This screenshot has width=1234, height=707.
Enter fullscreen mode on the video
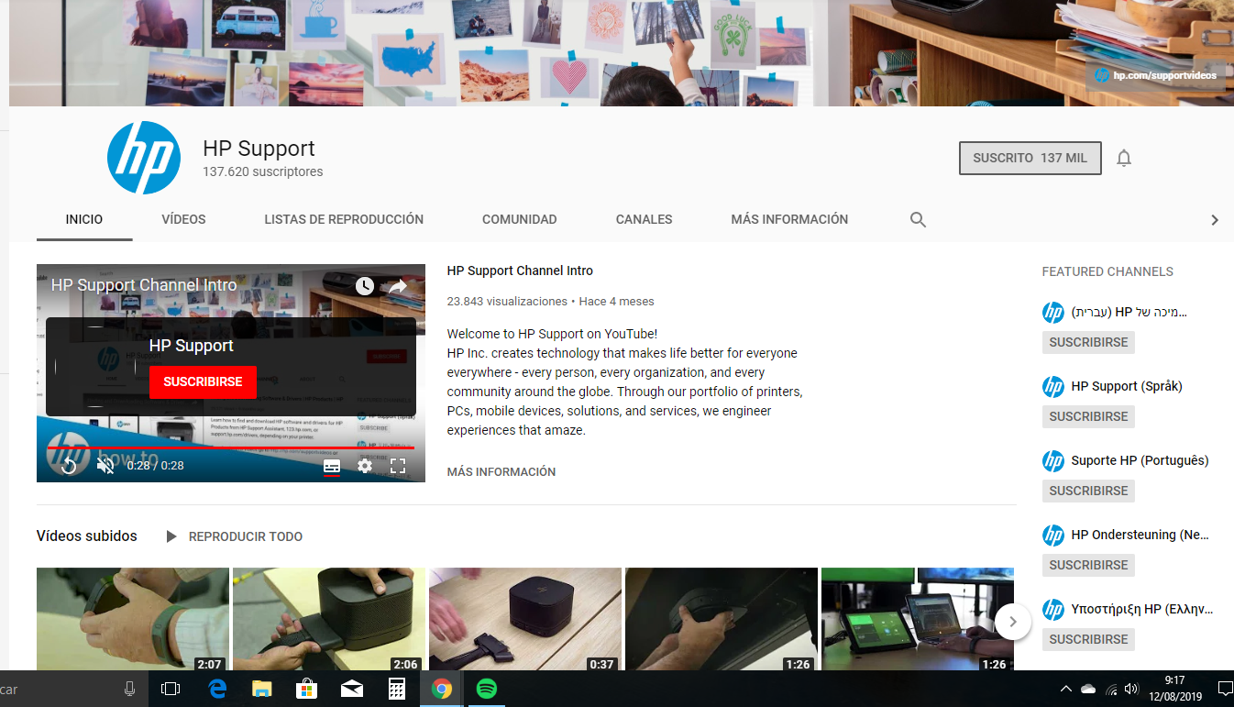point(398,466)
